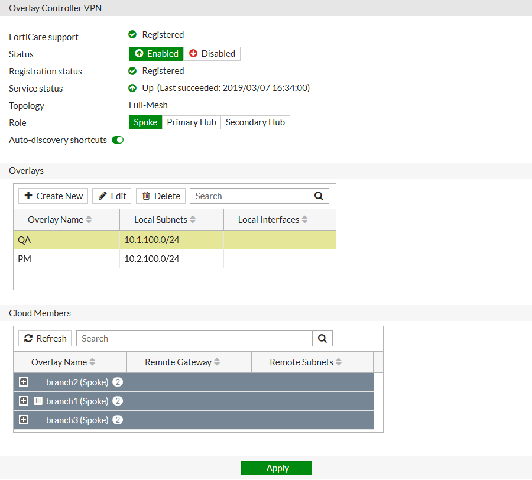Refresh the Cloud Members list
Image resolution: width=532 pixels, height=480 pixels.
pos(44,338)
